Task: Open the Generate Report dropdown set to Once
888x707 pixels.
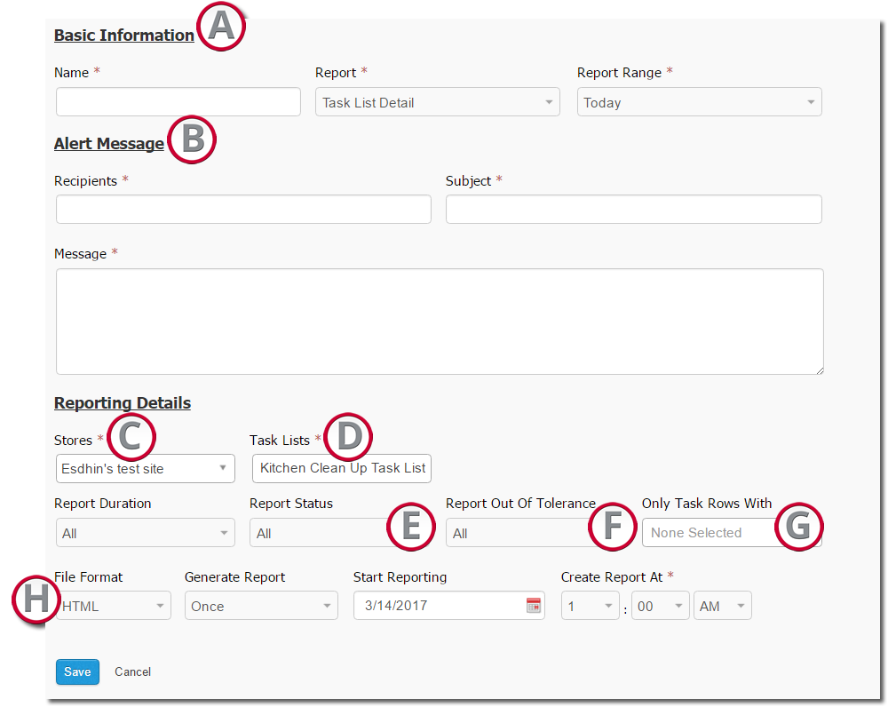Action: [260, 606]
